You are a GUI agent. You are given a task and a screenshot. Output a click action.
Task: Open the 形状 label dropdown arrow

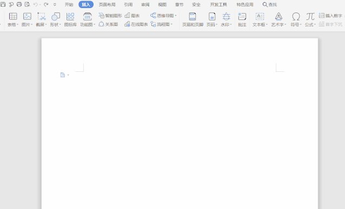coord(60,25)
